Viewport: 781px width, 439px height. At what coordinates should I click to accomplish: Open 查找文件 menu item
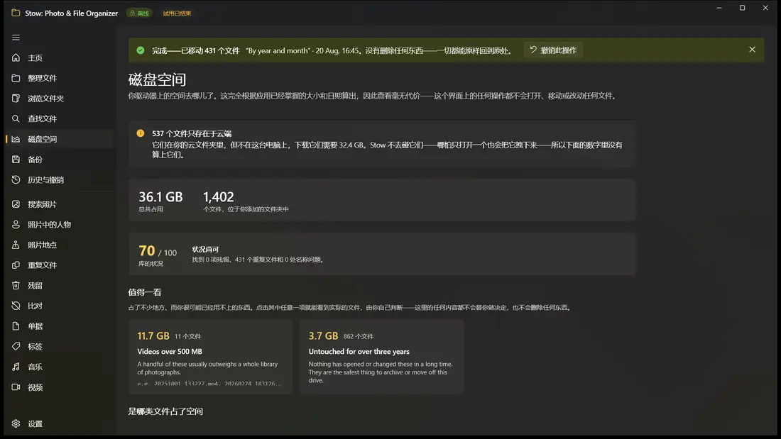60,118
